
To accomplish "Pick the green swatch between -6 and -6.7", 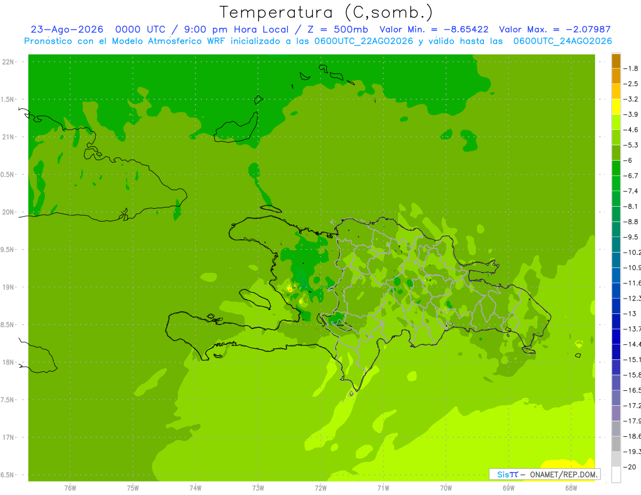I will 616,168.
